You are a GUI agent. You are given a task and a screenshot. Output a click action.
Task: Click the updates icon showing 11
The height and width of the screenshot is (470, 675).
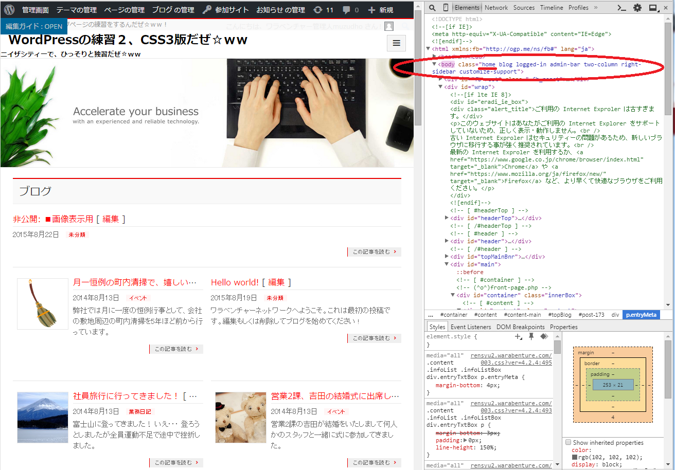pos(318,10)
